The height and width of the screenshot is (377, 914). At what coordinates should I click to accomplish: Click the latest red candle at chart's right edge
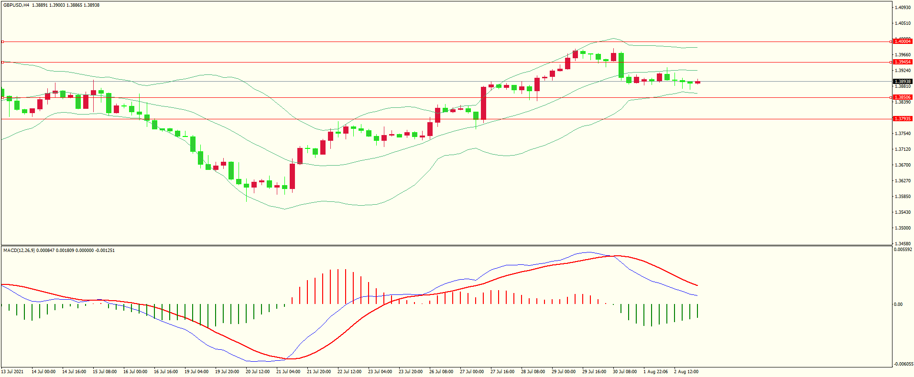click(698, 83)
